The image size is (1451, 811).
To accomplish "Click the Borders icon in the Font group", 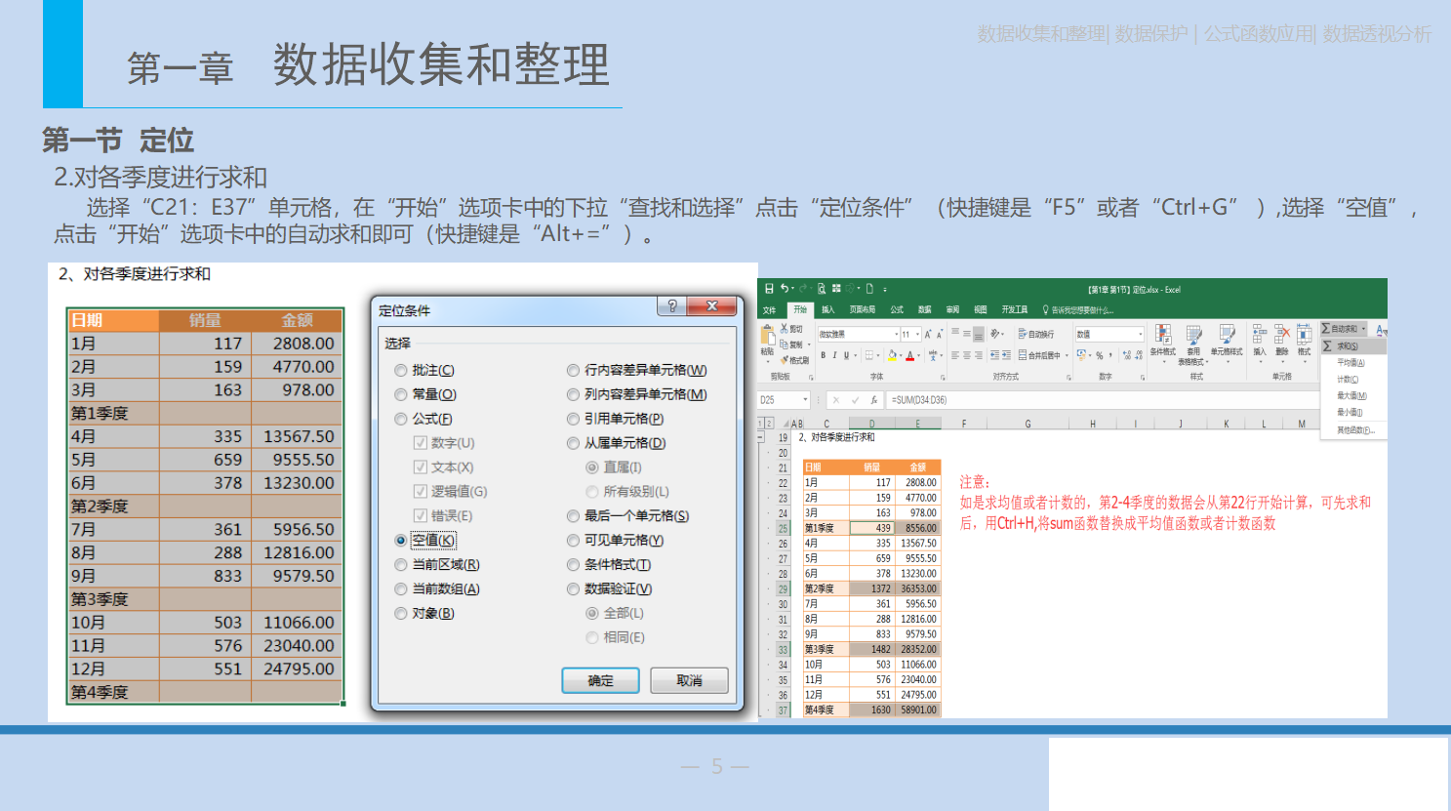I will (868, 355).
